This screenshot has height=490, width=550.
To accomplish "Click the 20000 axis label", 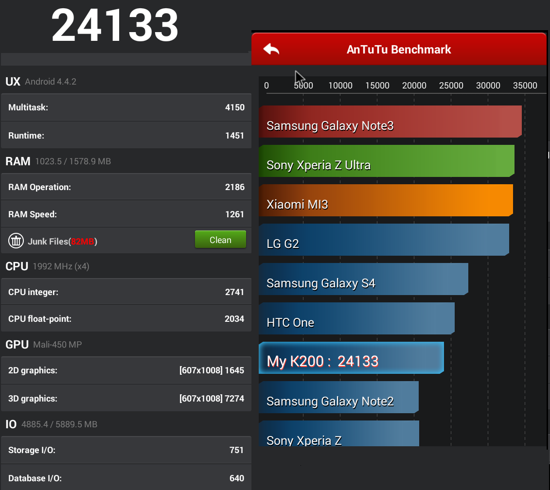I will [x=414, y=85].
